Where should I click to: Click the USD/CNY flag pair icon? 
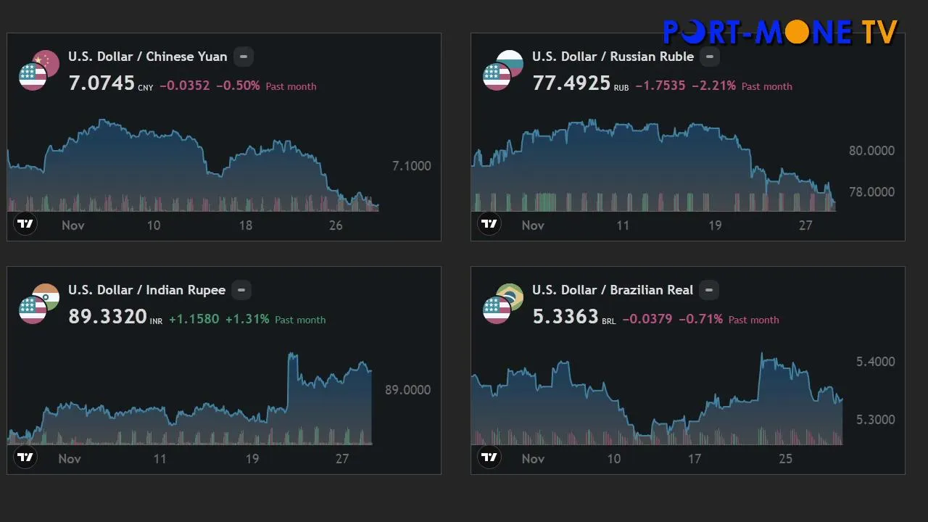coord(38,70)
